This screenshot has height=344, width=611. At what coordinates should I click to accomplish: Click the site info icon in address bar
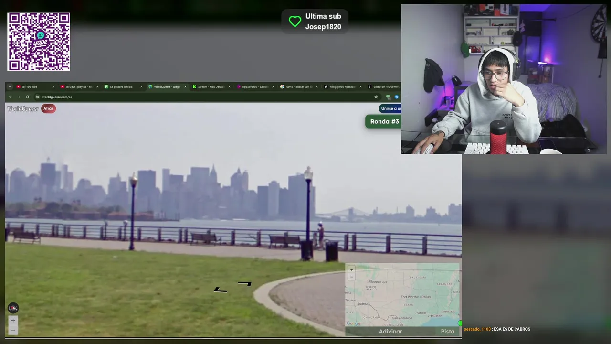pyautogui.click(x=38, y=97)
